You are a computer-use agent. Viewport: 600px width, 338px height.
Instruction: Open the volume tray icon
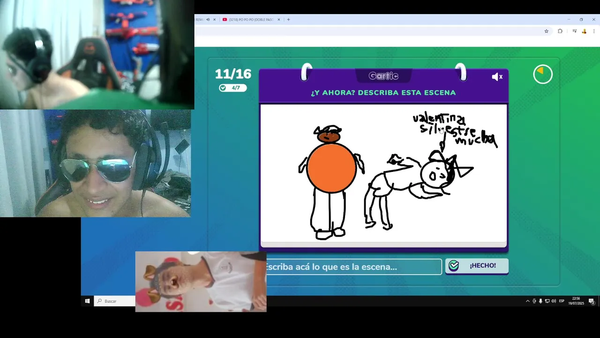coord(554,301)
